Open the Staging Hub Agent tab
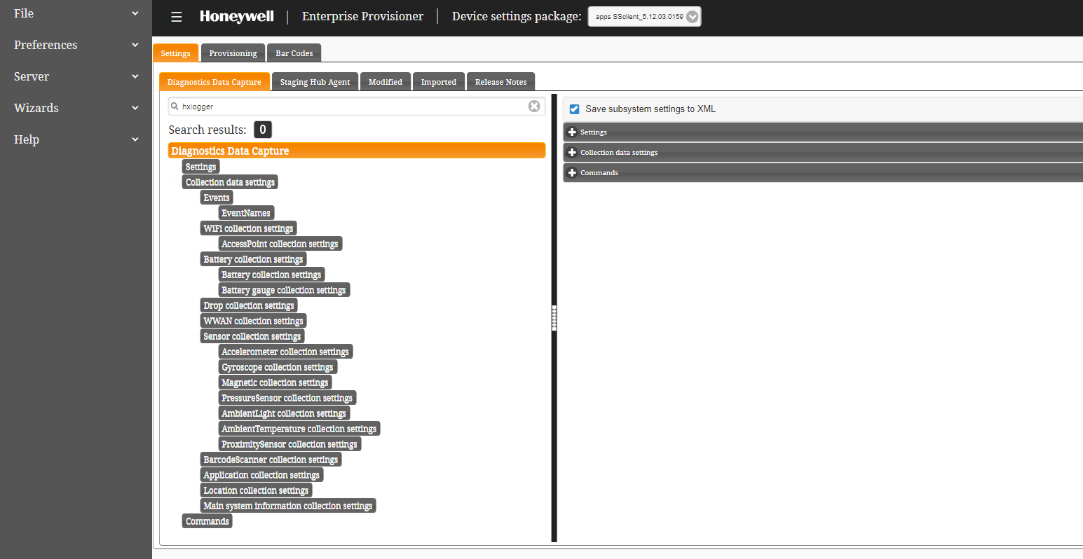 pos(315,82)
